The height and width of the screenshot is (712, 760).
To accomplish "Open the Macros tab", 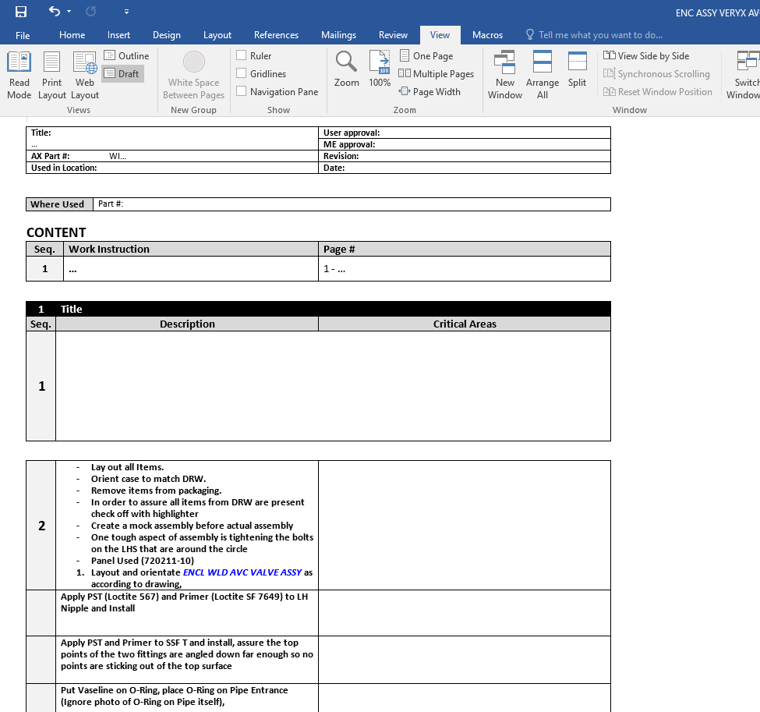I will pyautogui.click(x=487, y=35).
